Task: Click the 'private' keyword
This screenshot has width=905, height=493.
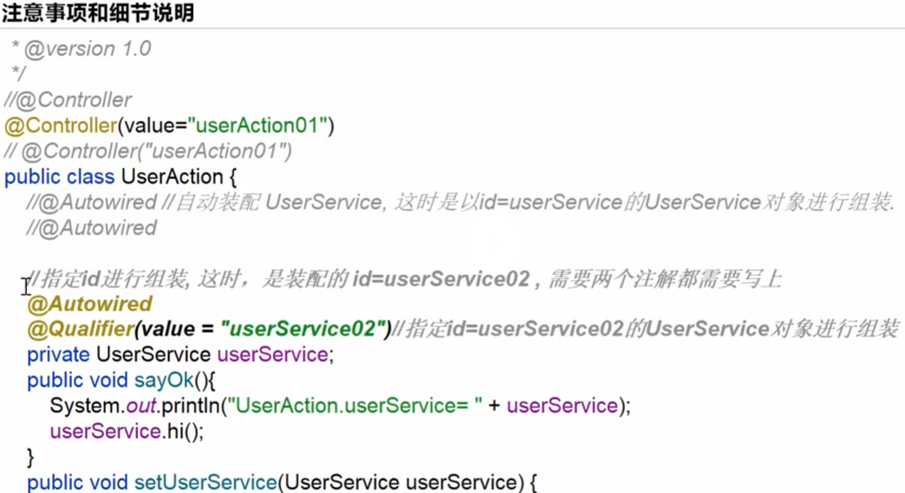Action: 59,354
